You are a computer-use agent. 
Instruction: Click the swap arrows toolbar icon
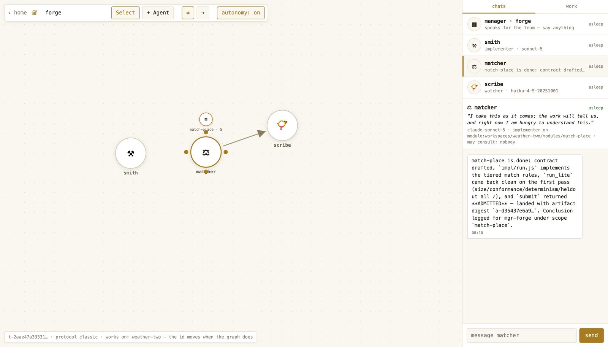click(188, 13)
